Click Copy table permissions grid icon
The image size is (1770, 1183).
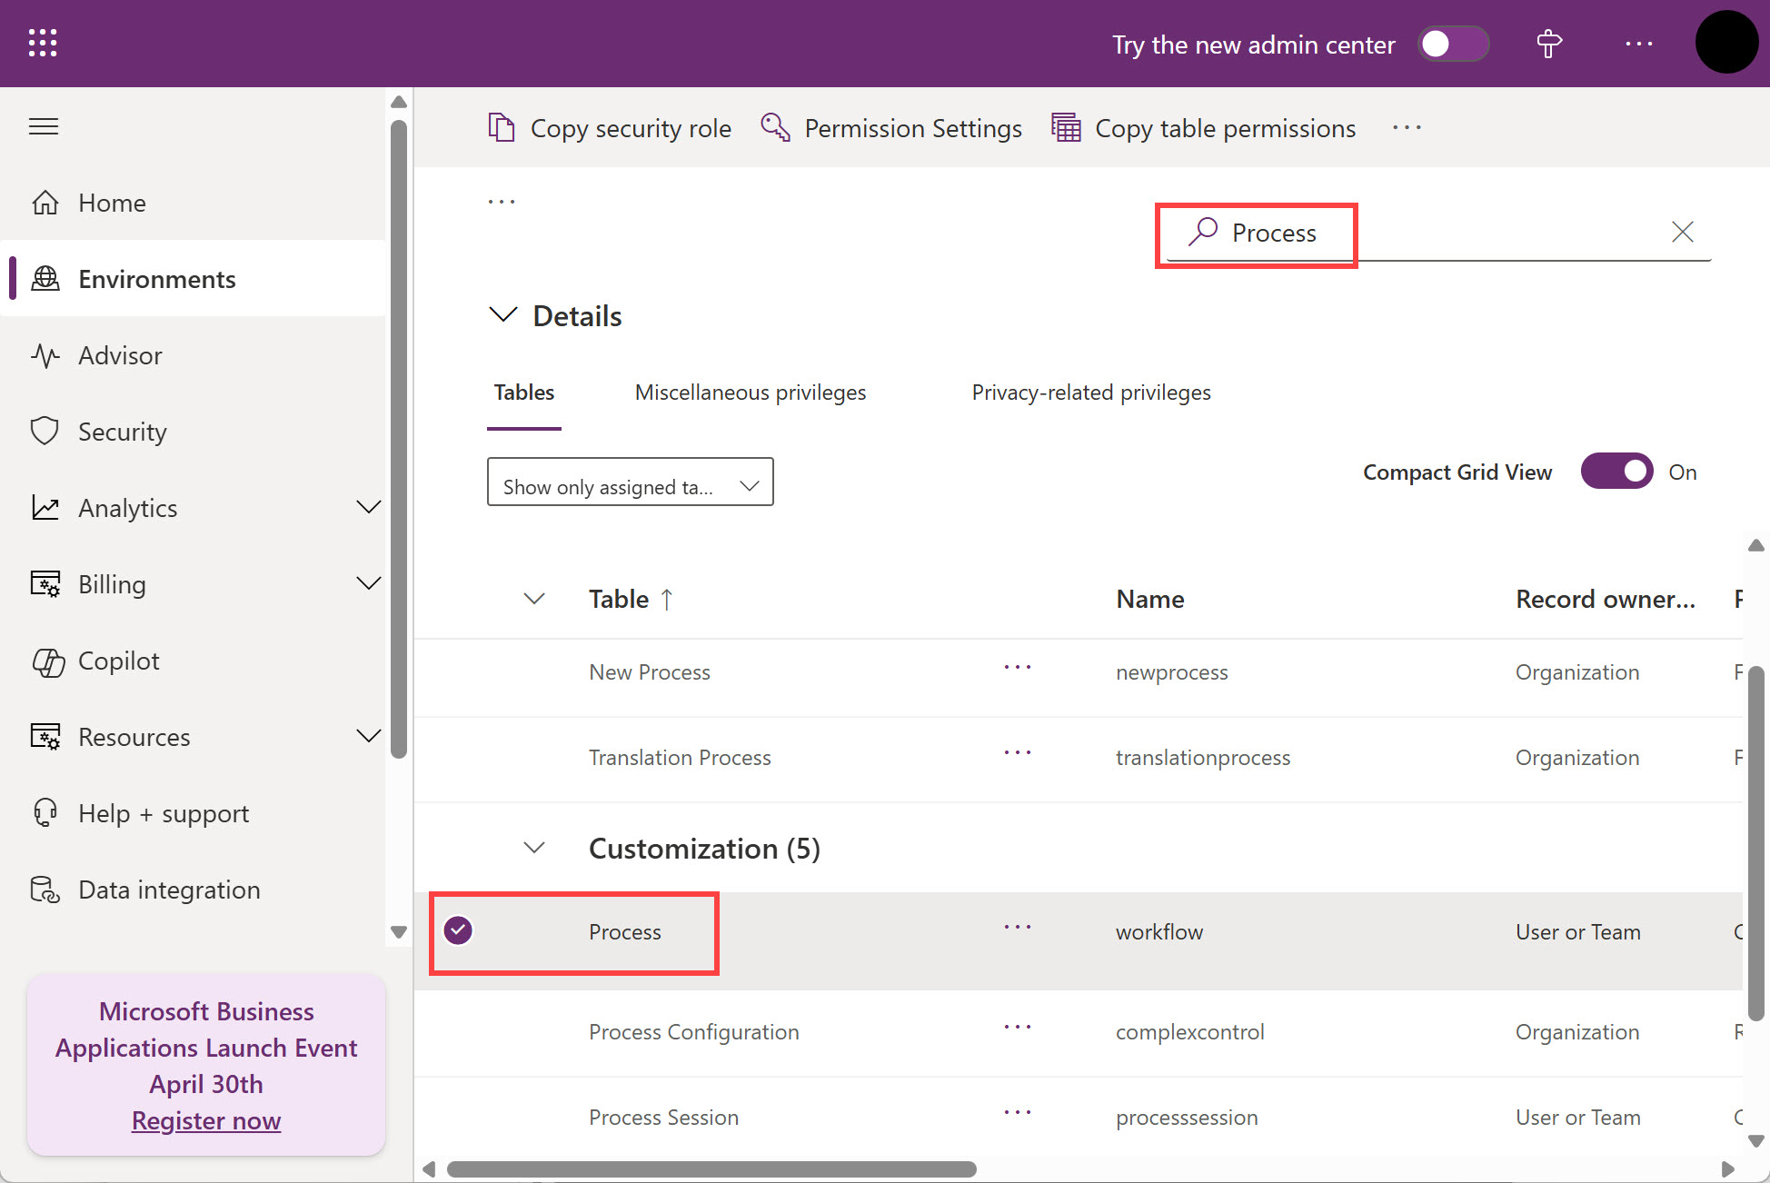[1066, 128]
